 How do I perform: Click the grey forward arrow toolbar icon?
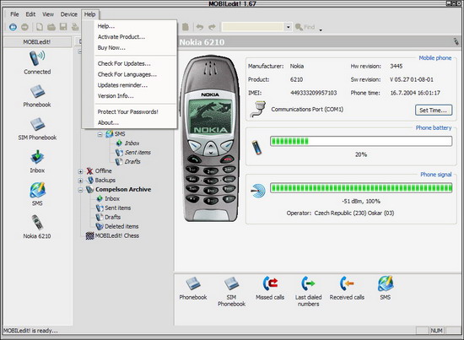[x=24, y=27]
